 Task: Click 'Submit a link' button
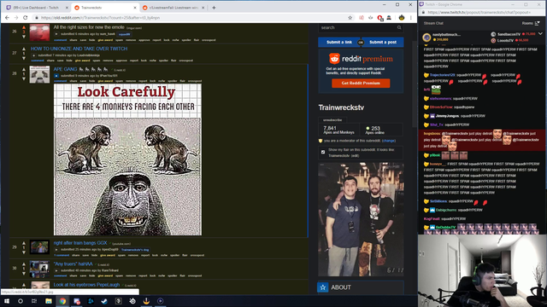[x=339, y=42]
